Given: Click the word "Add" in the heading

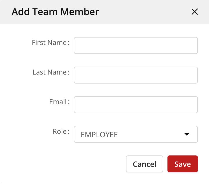Looking at the screenshot, I should [20, 12].
